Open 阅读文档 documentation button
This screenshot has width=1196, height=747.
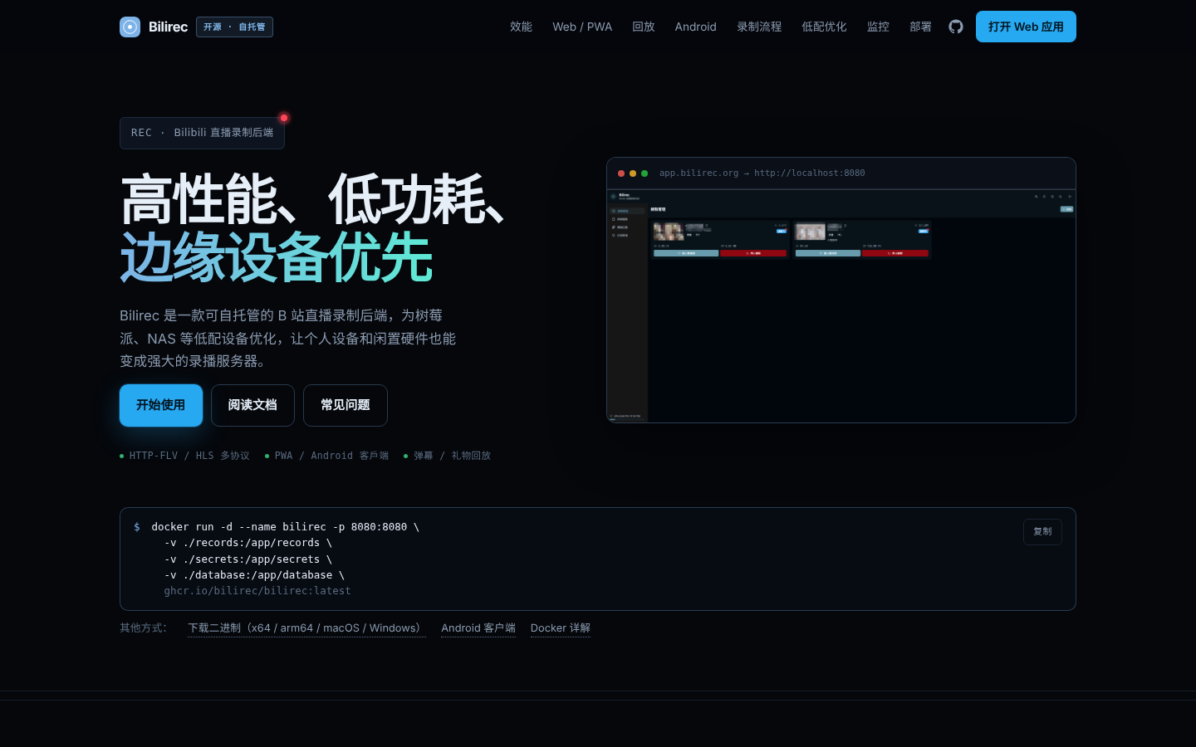tap(252, 405)
